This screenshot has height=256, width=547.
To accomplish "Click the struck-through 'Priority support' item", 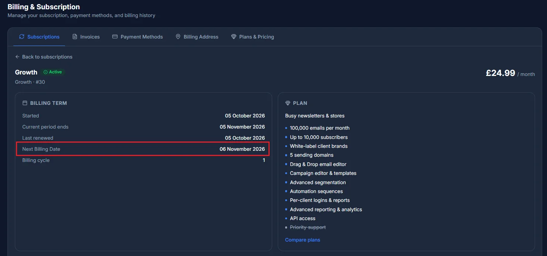I will [x=308, y=227].
